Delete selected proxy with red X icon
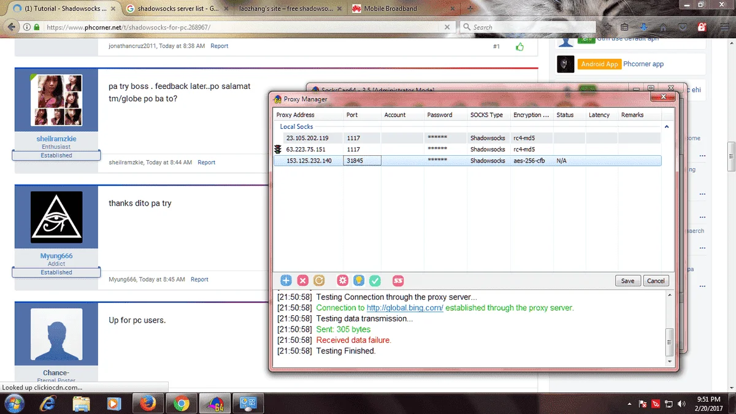Image resolution: width=736 pixels, height=414 pixels. pyautogui.click(x=302, y=280)
